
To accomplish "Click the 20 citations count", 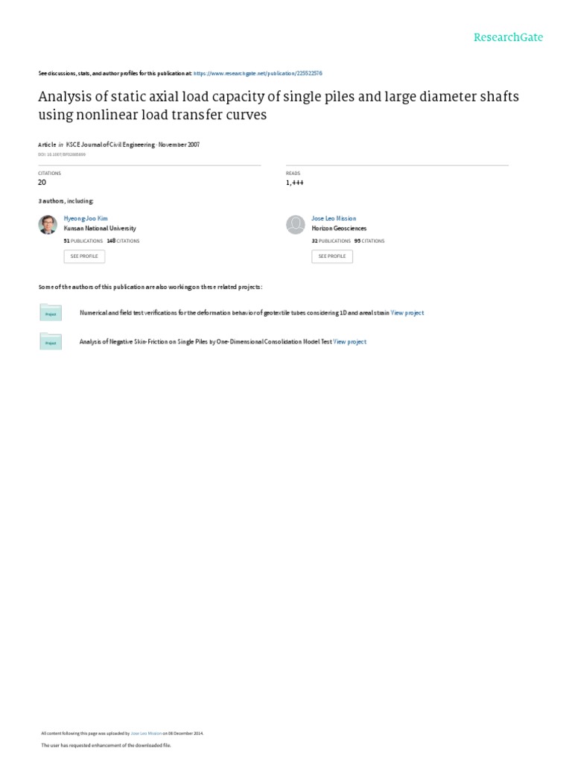I will click(42, 182).
